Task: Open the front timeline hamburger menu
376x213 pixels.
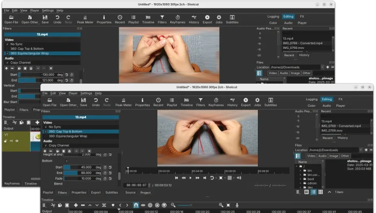Action: (44, 205)
